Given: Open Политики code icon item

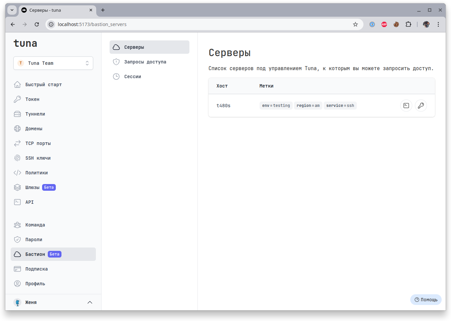Looking at the screenshot, I should [x=17, y=173].
